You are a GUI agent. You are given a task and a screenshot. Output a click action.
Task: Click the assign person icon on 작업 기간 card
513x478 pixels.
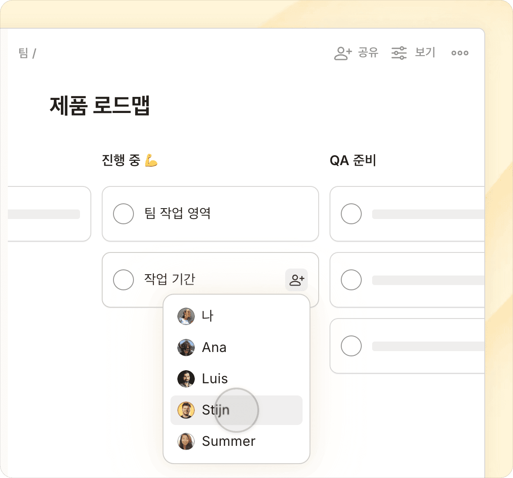pos(296,280)
